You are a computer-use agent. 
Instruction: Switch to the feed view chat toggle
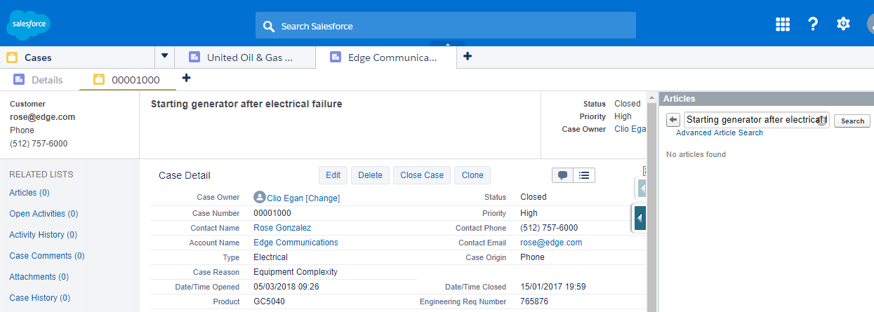coord(563,175)
